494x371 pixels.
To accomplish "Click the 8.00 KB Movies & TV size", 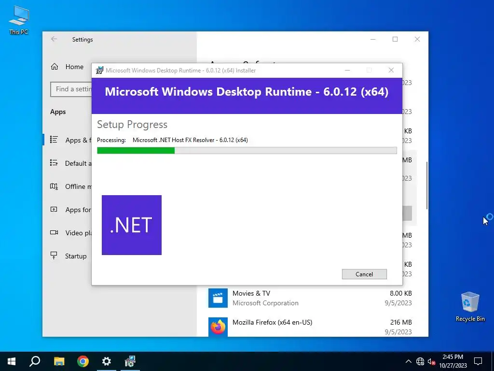I will pos(401,293).
